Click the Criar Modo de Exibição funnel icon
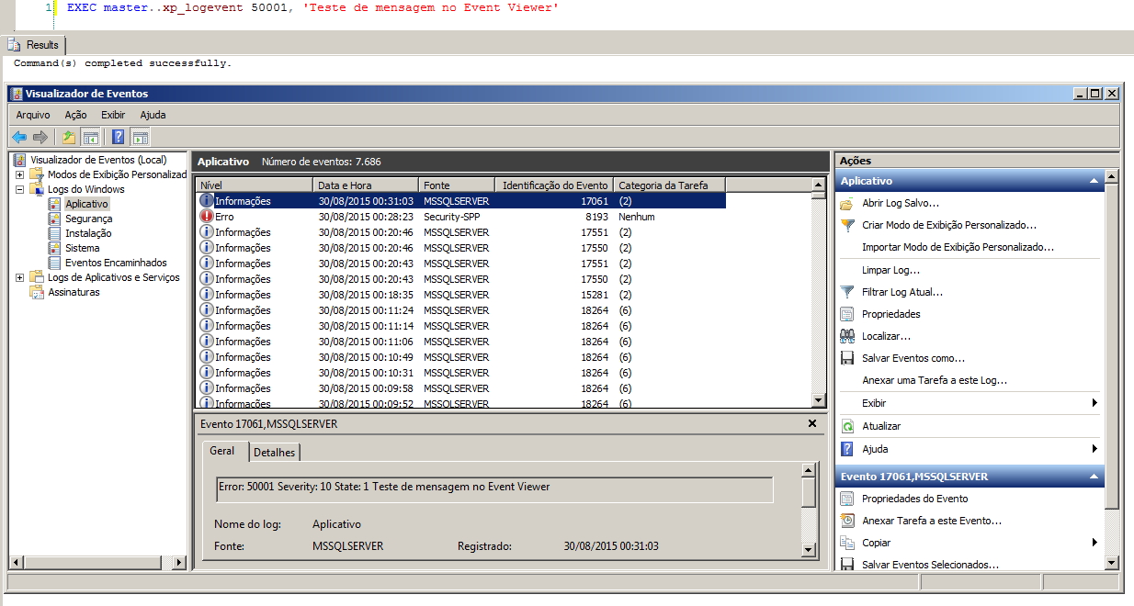Screen dimensions: 1134x606 coord(847,225)
